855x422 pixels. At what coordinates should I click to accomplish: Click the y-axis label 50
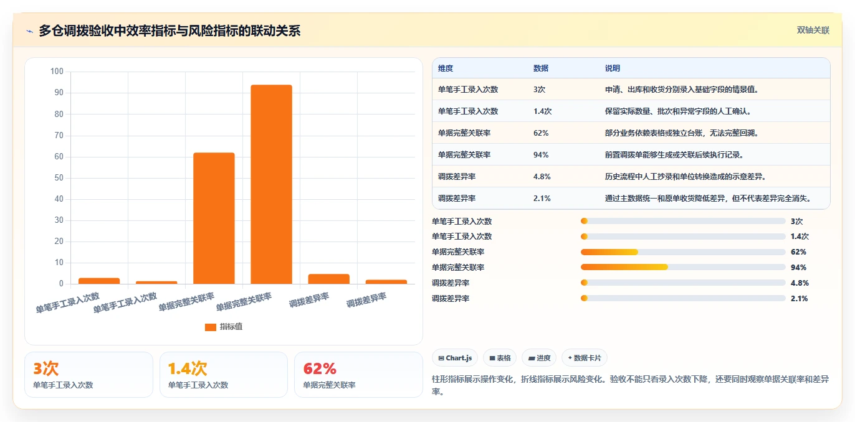pyautogui.click(x=59, y=178)
